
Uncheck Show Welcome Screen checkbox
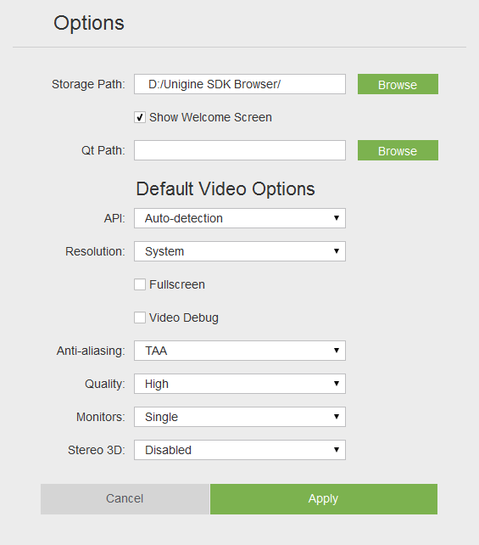(x=140, y=117)
